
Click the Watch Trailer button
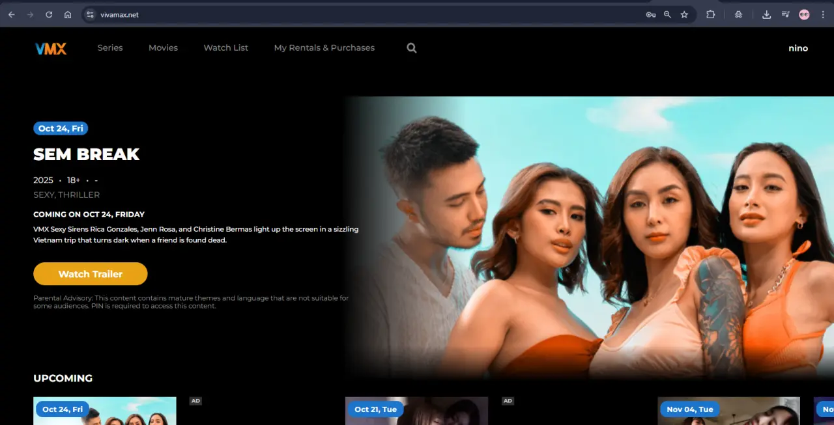tap(91, 274)
